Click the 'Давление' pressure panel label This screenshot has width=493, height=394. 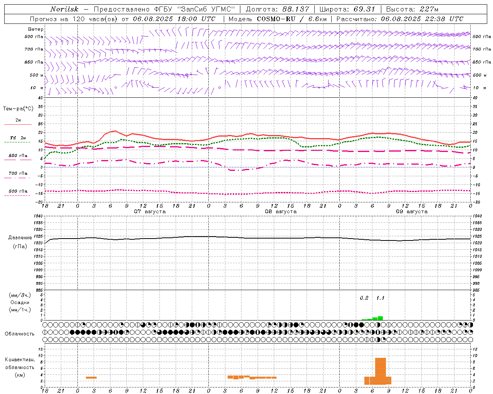[x=20, y=238]
